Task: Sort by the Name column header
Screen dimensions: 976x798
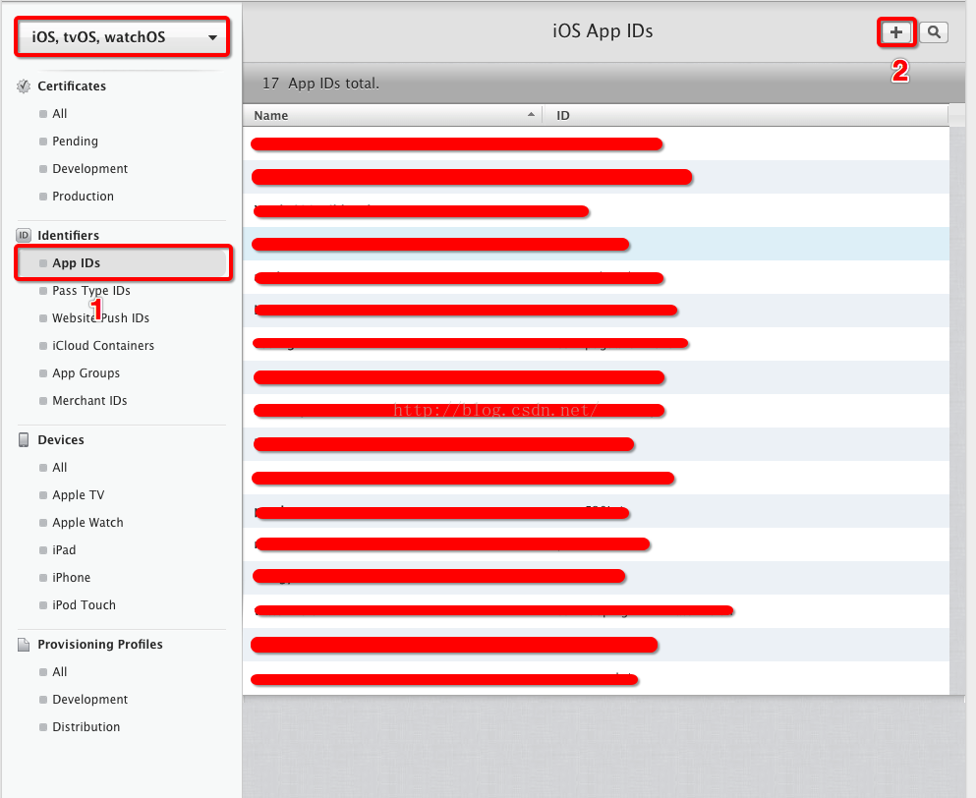Action: pyautogui.click(x=392, y=115)
